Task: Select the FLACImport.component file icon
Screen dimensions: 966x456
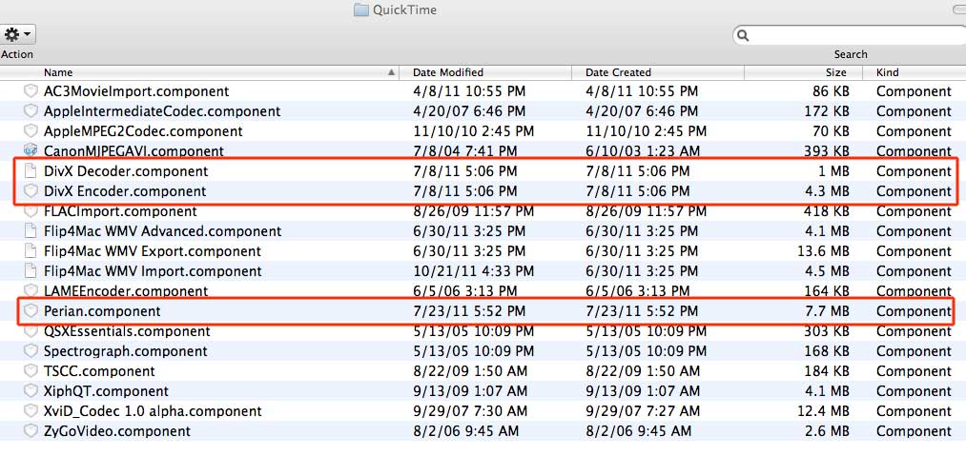Action: click(31, 211)
